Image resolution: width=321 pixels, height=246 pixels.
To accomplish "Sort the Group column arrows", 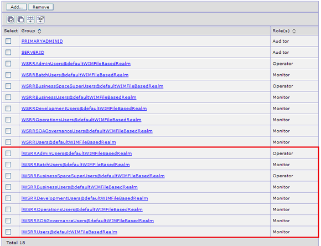I will point(39,31).
